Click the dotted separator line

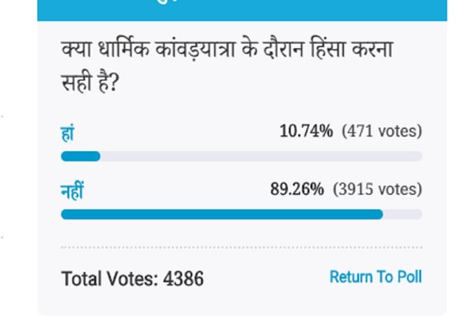click(x=241, y=247)
